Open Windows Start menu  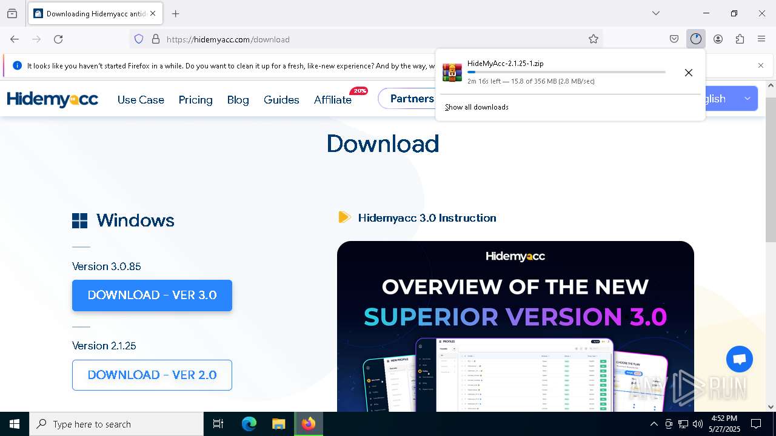point(15,424)
